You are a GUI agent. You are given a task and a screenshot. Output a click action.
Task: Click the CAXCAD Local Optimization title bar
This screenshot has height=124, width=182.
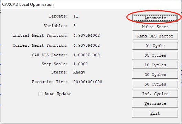pos(91,4)
